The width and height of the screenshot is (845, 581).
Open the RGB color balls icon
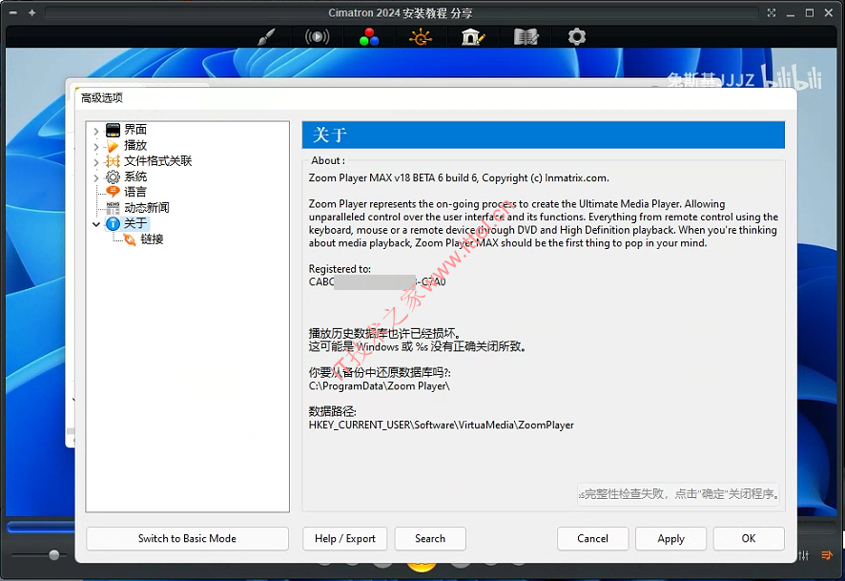(x=369, y=37)
